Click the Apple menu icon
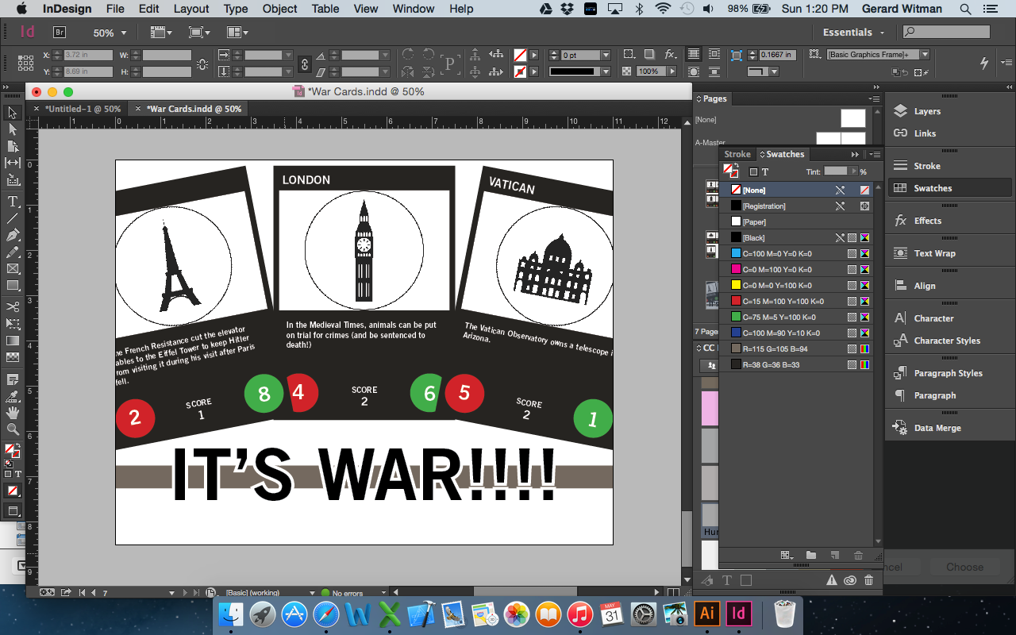Viewport: 1016px width, 635px height. [x=21, y=9]
